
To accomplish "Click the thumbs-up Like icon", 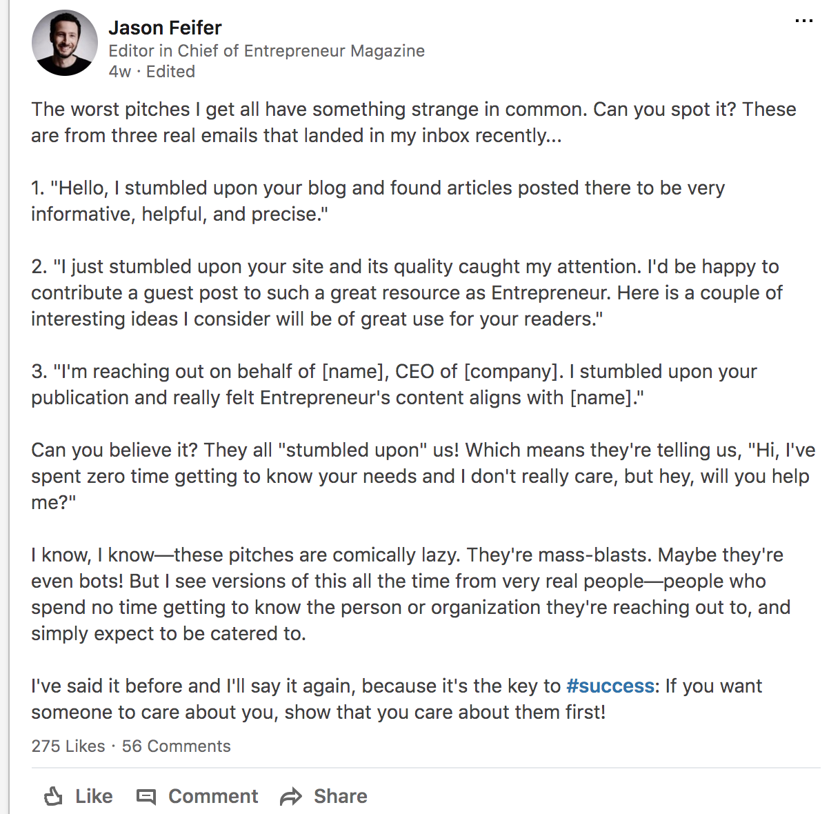I will (54, 796).
